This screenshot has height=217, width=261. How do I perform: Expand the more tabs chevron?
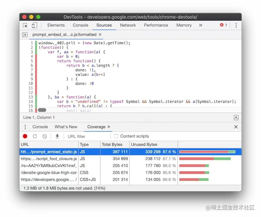click(200, 25)
